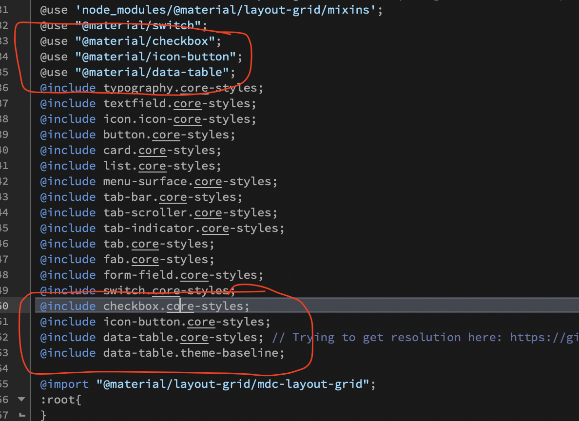Screen dimensions: 579x421
Task: Follow the underlined core in card.core-styles
Action: 152,150
